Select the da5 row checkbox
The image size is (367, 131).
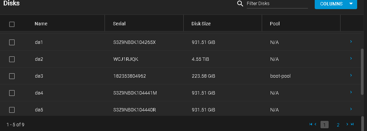point(12,110)
